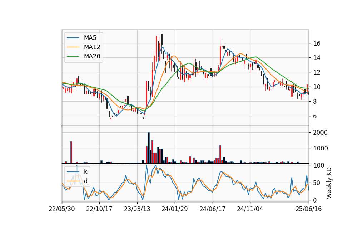Viewport: 343px width, 246px height.
Task: Click the price axis value 12
Action: tap(317, 72)
